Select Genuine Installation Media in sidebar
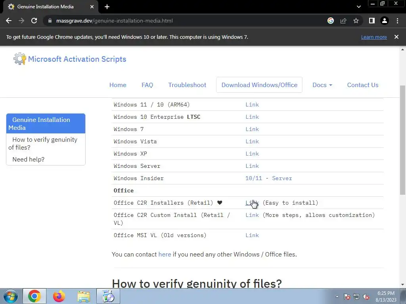Image resolution: width=406 pixels, height=304 pixels. pyautogui.click(x=46, y=123)
